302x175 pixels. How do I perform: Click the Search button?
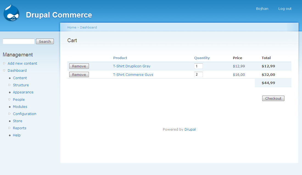pos(44,41)
